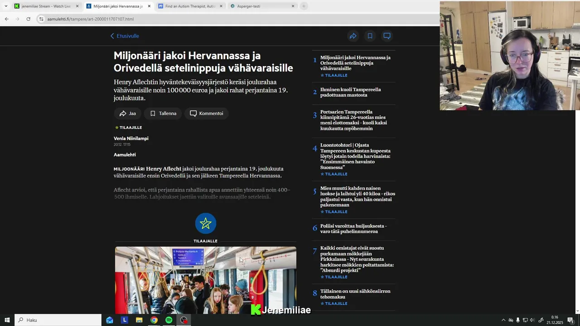Image resolution: width=580 pixels, height=326 pixels.
Task: Open the blue L app in taskbar
Action: pyautogui.click(x=125, y=320)
